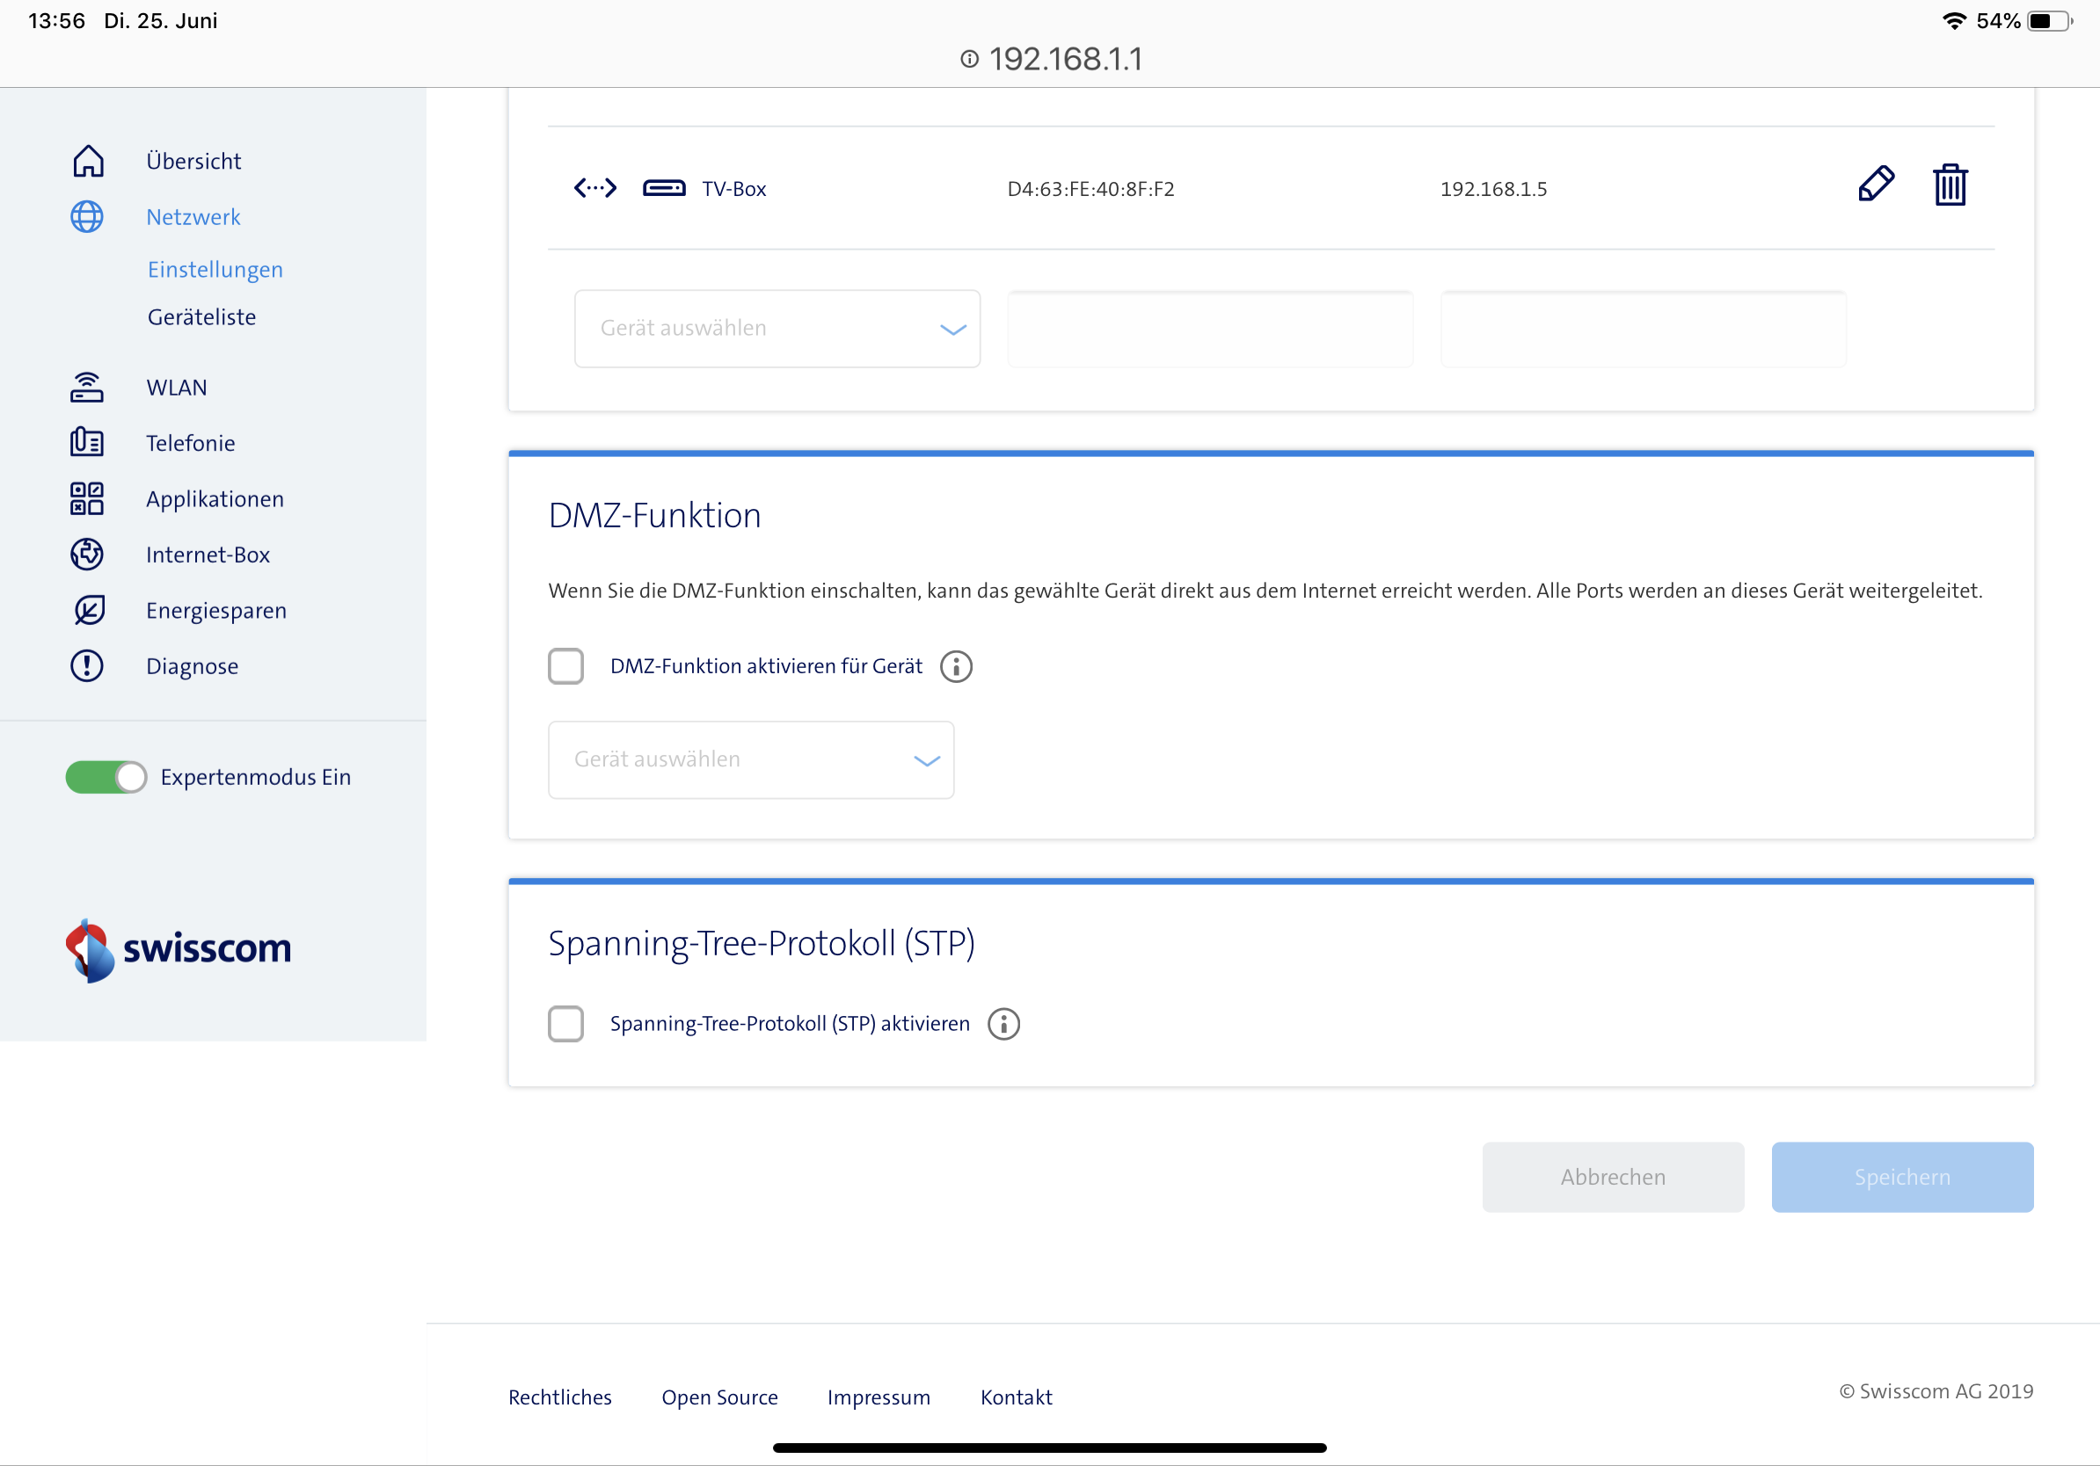Click the Übersicht home icon
The height and width of the screenshot is (1466, 2100).
point(88,162)
